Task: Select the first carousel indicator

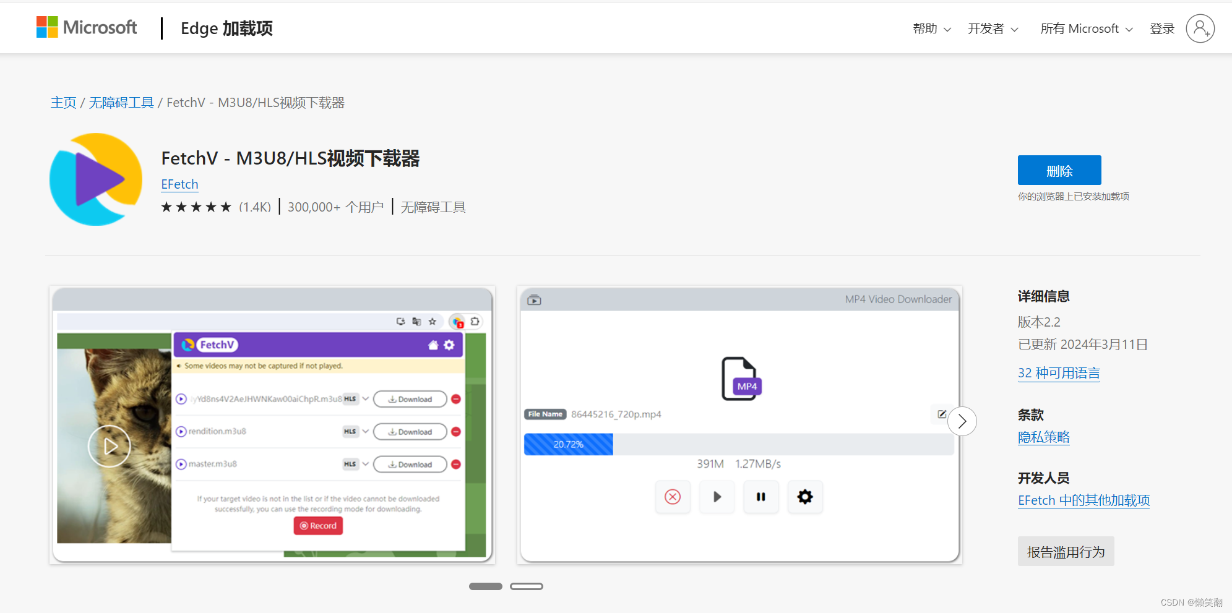Action: pos(486,586)
